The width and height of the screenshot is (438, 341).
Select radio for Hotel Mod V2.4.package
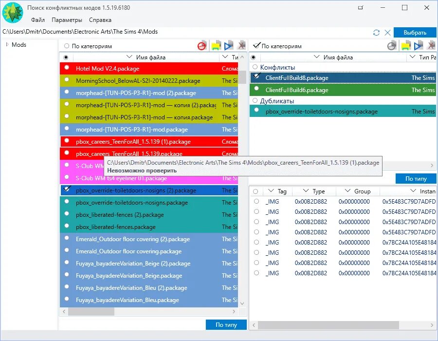pos(67,67)
